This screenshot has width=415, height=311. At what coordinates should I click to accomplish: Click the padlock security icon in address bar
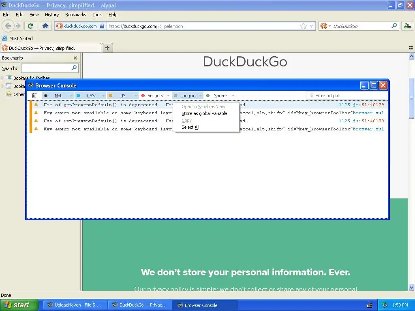point(102,26)
